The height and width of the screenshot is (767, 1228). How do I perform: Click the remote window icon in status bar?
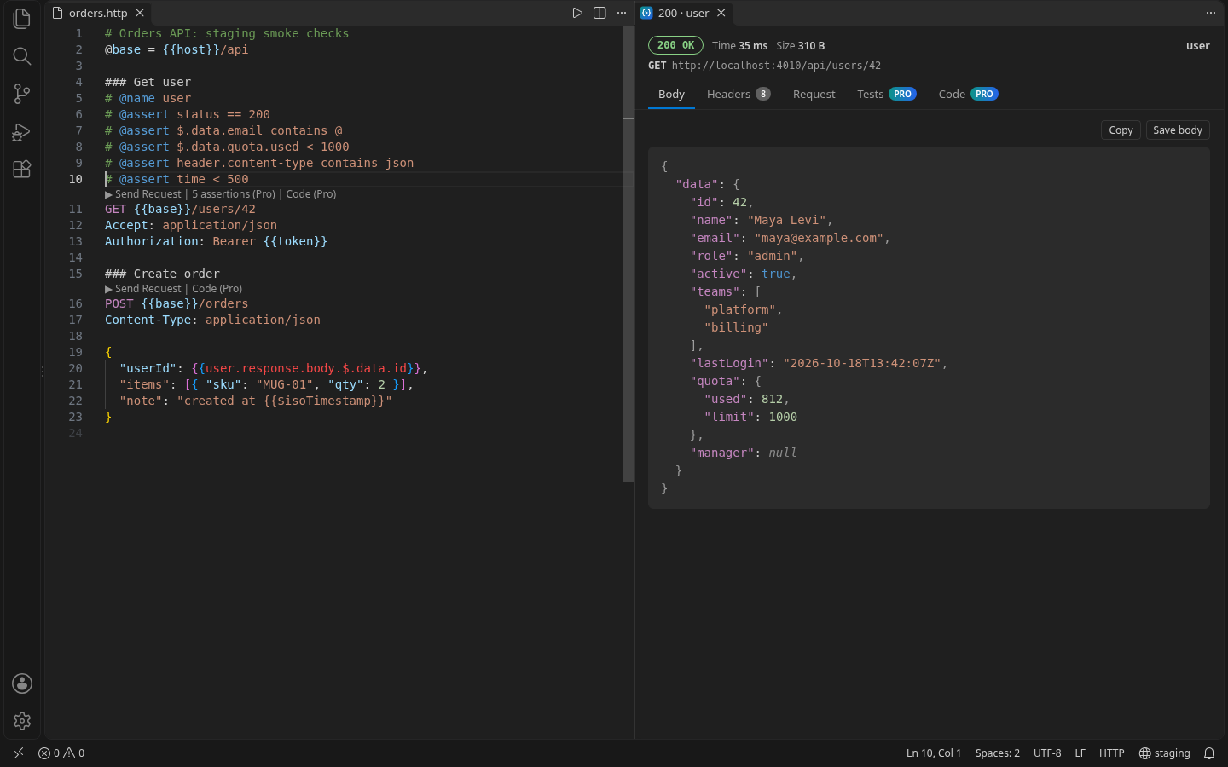point(19,753)
